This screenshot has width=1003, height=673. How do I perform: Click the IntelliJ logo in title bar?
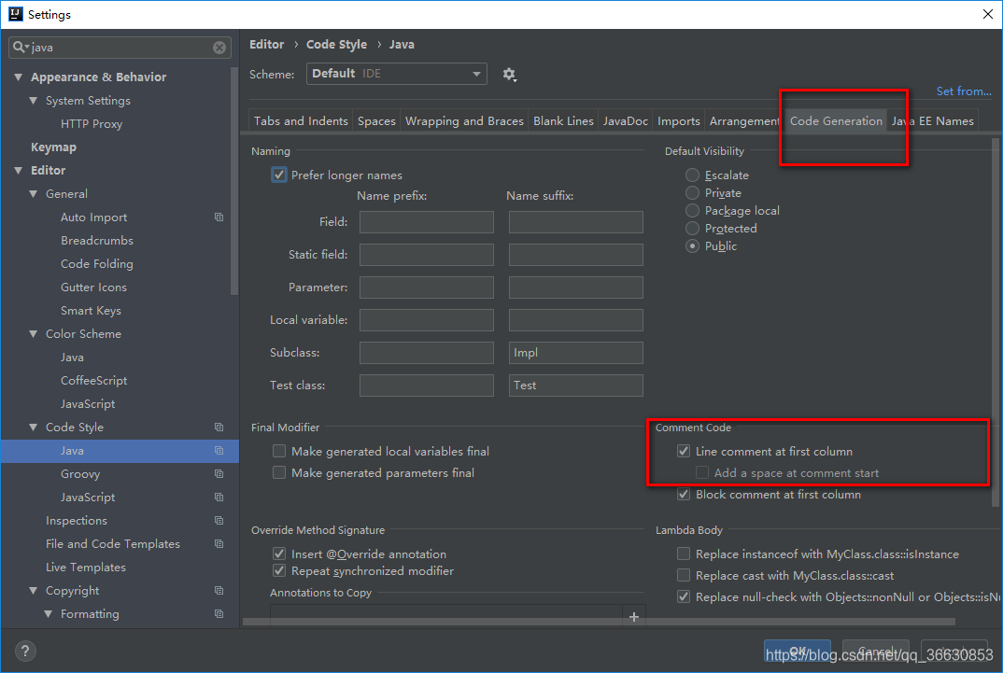click(15, 14)
